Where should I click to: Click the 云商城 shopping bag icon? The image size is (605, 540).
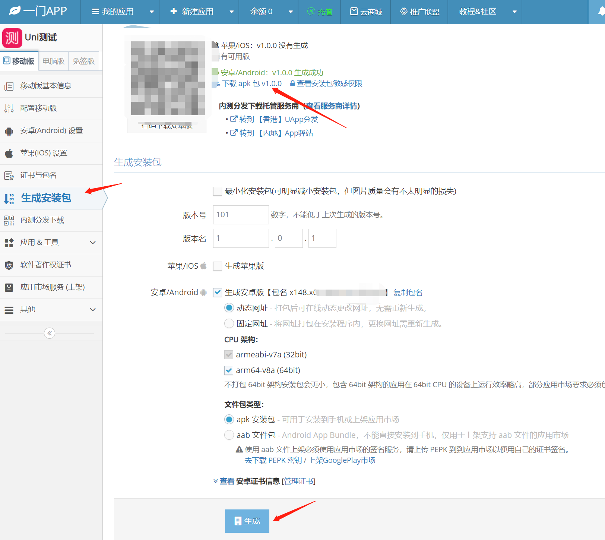(354, 11)
